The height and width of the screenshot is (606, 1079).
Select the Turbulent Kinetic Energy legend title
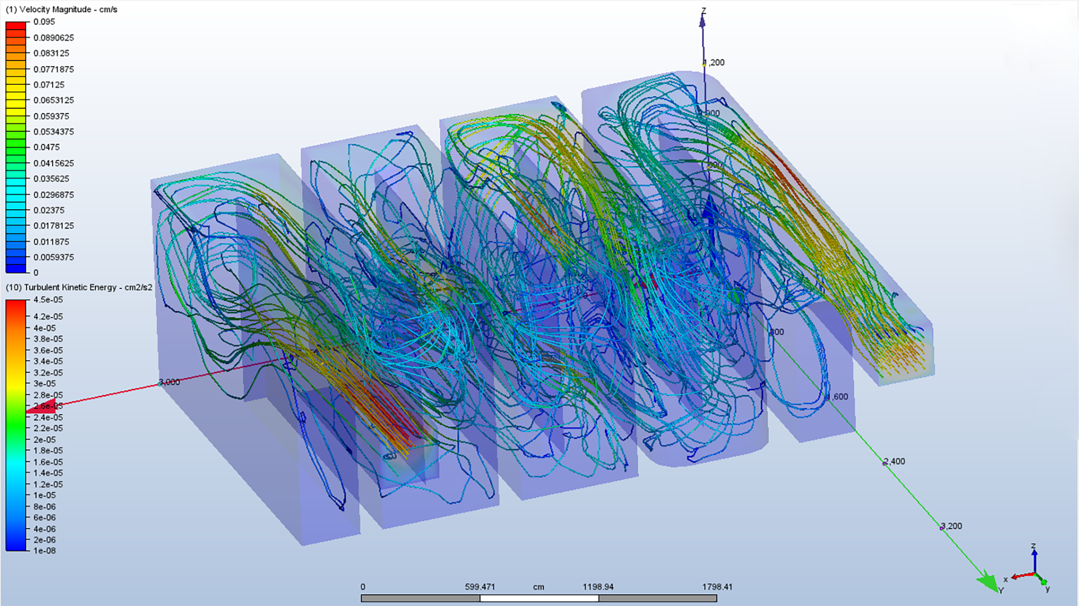click(79, 287)
